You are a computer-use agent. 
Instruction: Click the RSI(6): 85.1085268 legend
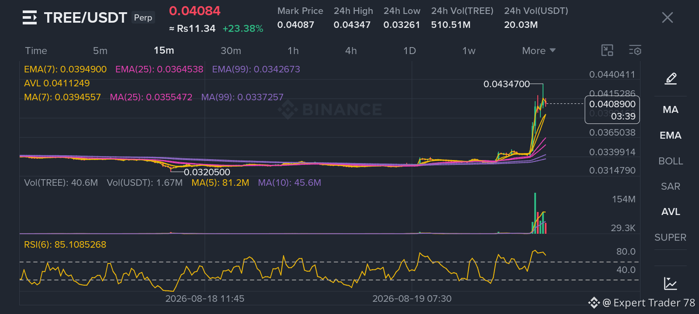[x=65, y=245]
